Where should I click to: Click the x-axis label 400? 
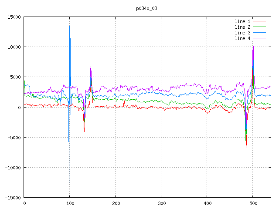(x=208, y=203)
